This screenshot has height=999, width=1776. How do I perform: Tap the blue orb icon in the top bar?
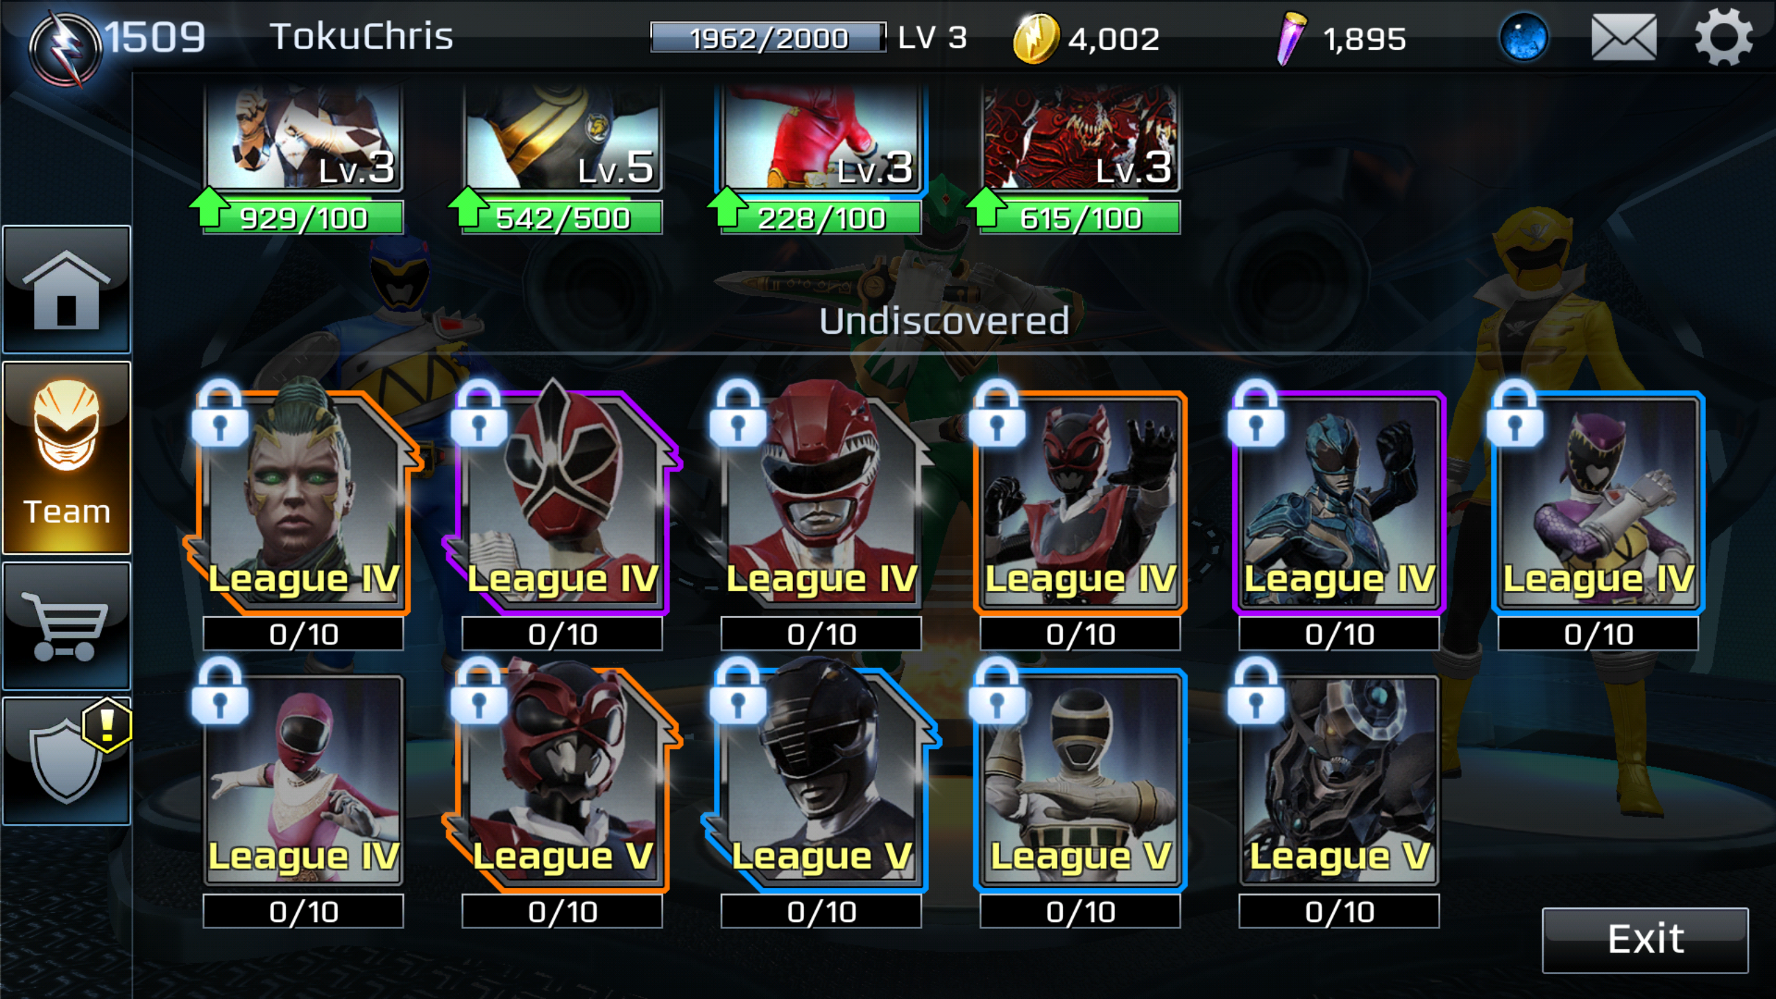click(x=1523, y=37)
